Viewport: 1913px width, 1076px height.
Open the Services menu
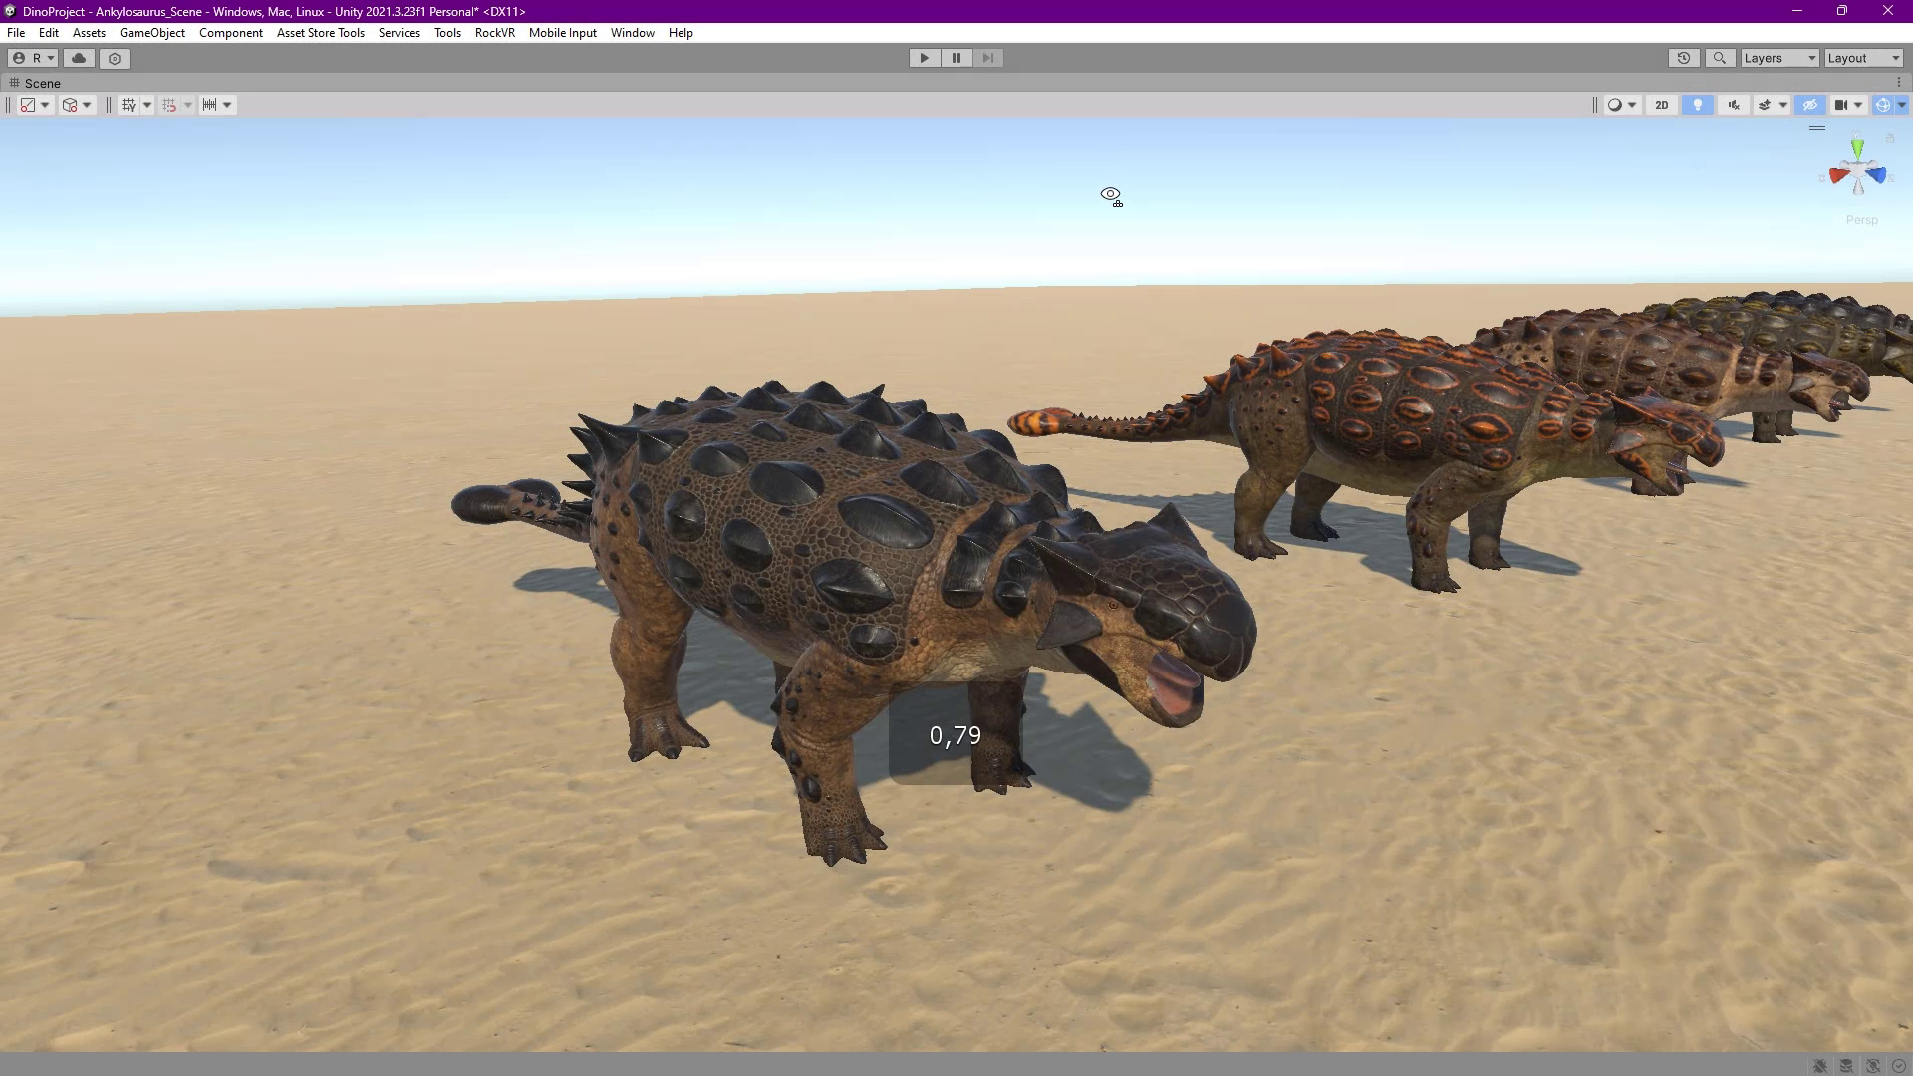pyautogui.click(x=400, y=33)
